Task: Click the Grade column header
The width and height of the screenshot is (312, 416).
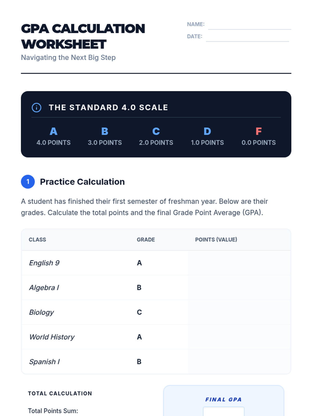Action: [146, 239]
